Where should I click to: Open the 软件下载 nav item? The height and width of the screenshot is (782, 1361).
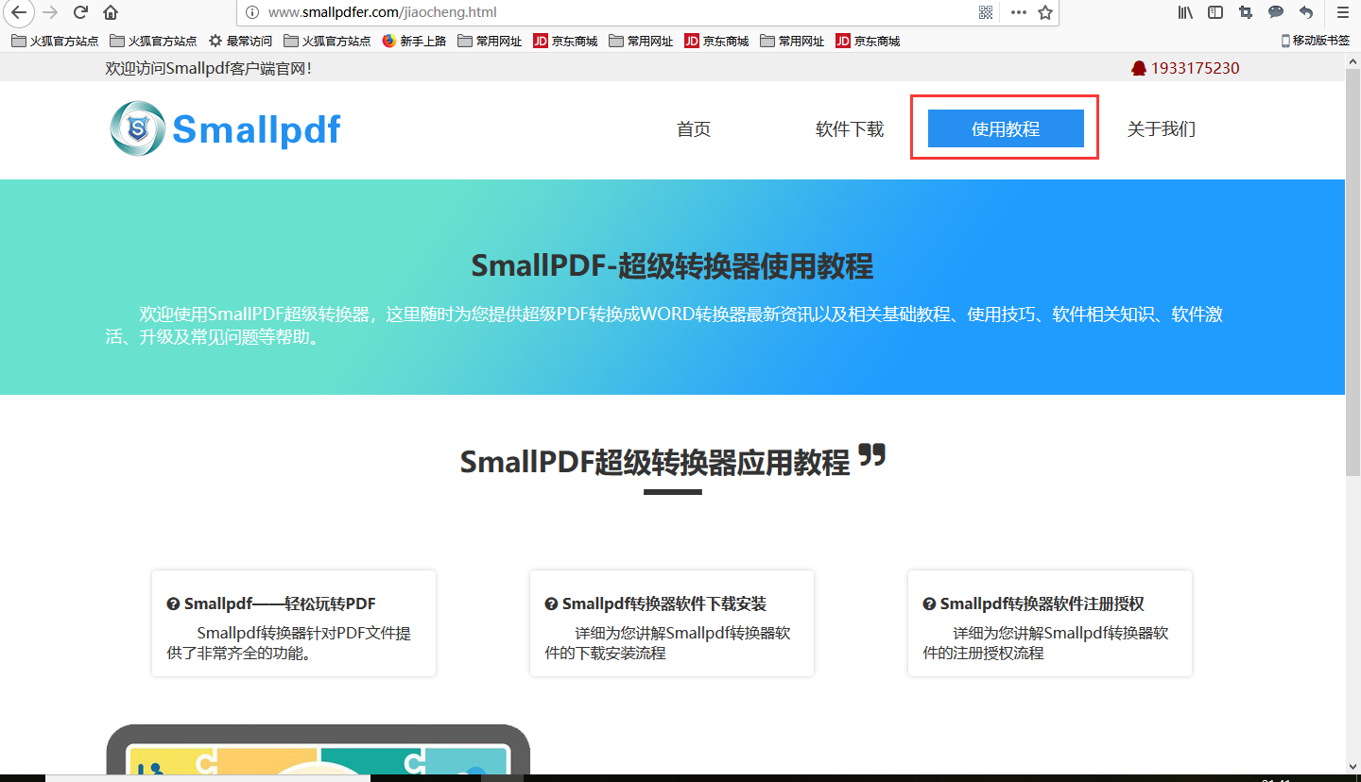[x=850, y=129]
